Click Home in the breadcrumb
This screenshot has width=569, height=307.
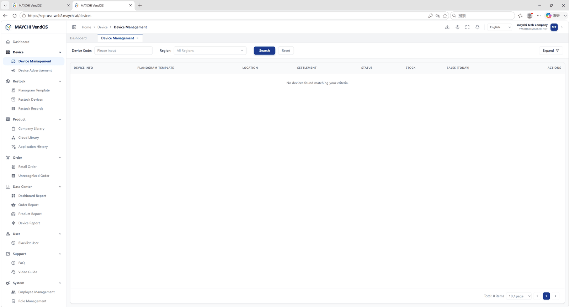86,27
